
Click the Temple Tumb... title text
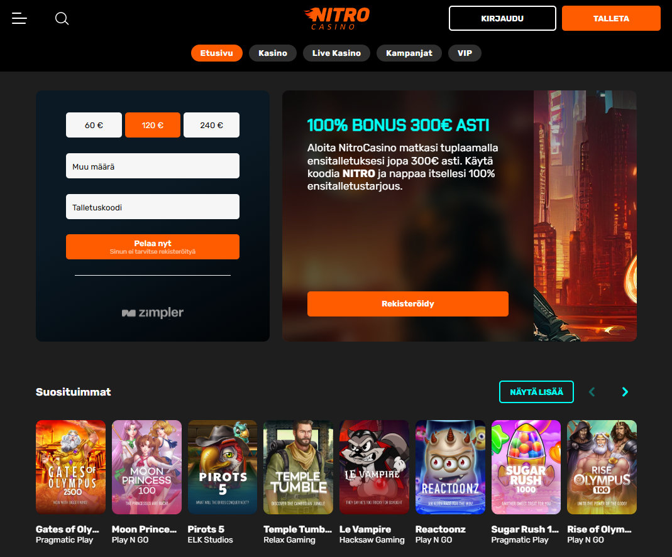coord(298,529)
